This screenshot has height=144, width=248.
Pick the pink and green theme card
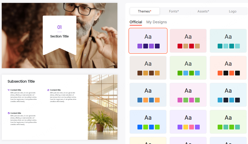pyautogui.click(x=188, y=95)
